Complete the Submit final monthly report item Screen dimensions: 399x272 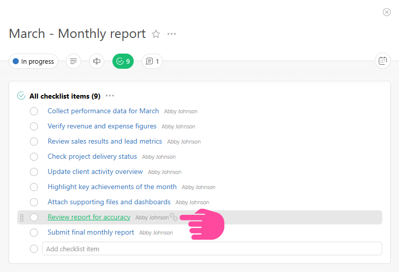[x=34, y=233]
